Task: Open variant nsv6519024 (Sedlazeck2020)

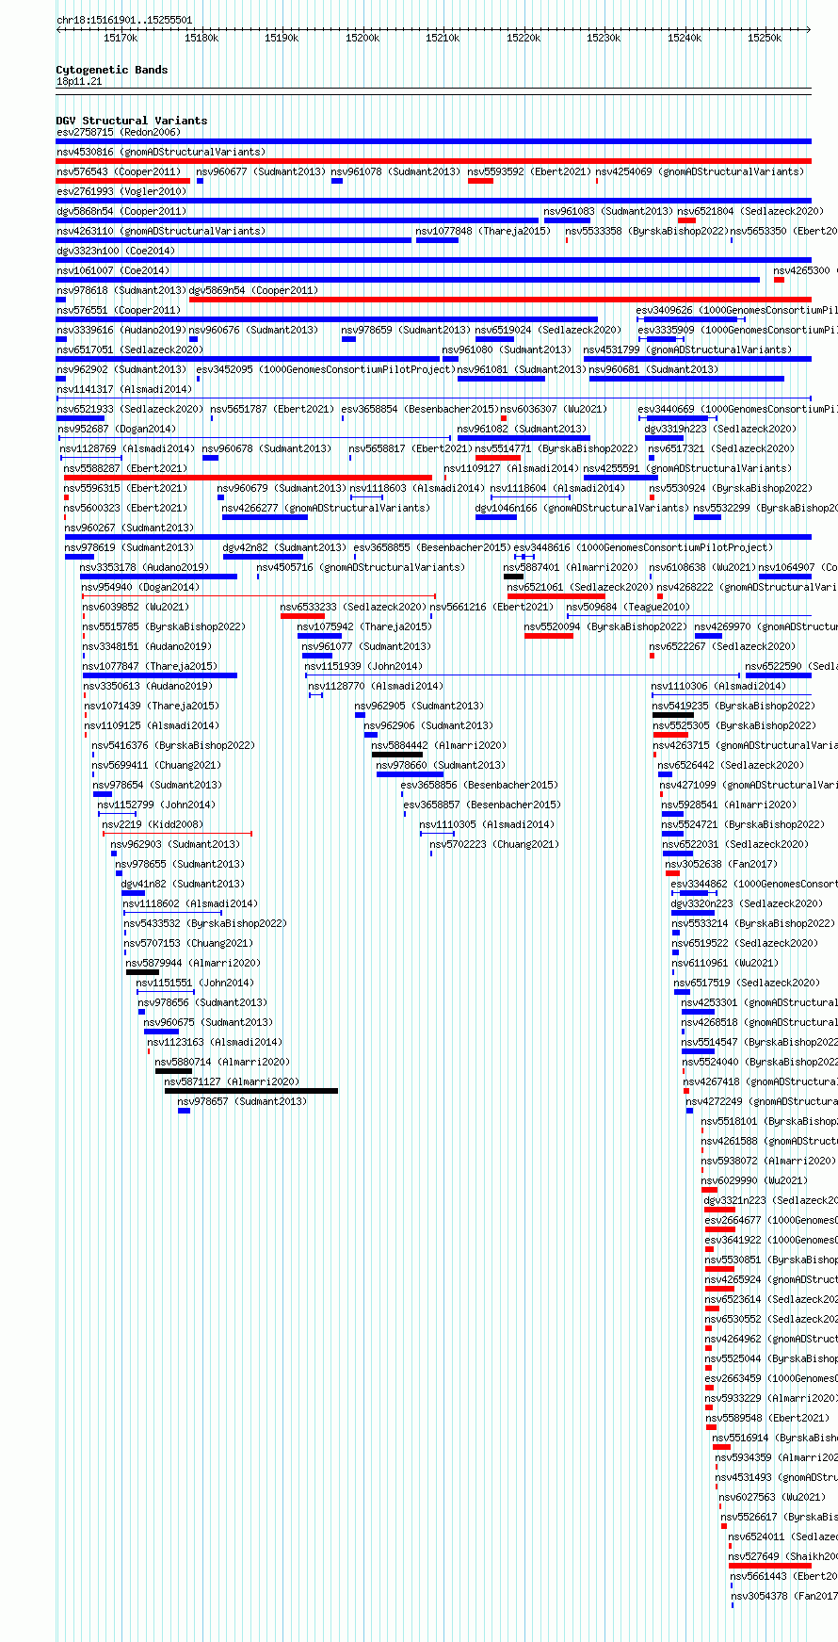Action: click(548, 330)
